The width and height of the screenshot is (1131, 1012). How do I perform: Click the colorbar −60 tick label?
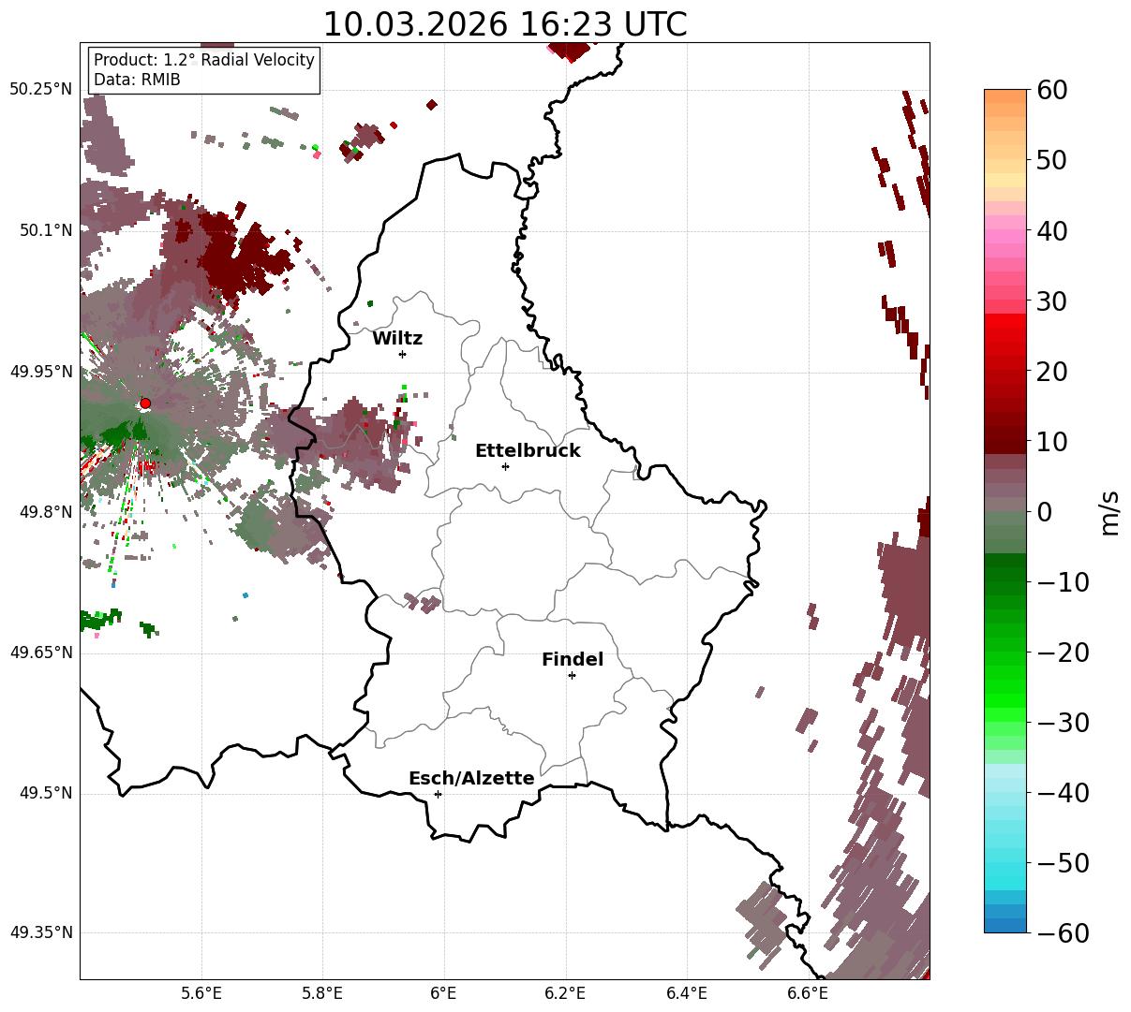coord(1062,932)
